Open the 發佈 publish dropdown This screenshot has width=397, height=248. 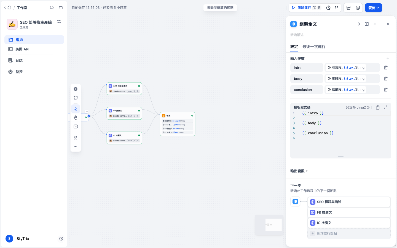[x=374, y=8]
